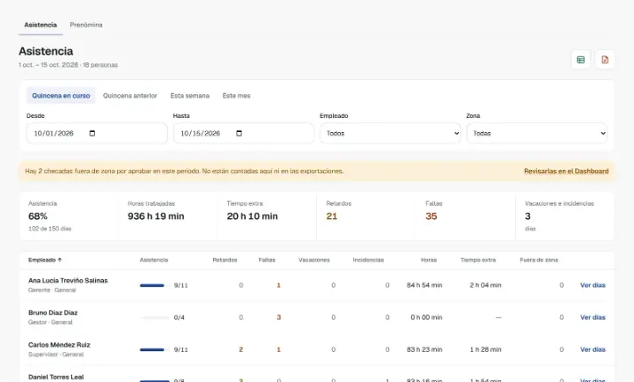Click the Tiempo extra column header
The width and height of the screenshot is (634, 382).
pos(478,260)
